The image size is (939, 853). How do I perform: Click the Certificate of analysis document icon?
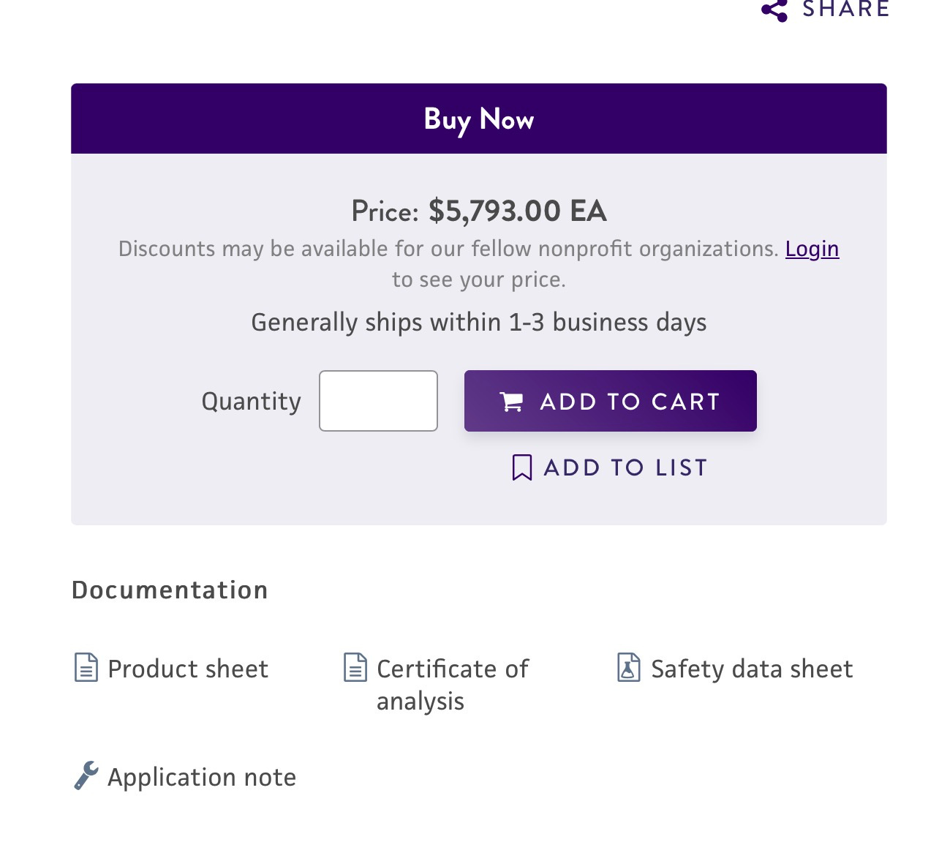(355, 668)
